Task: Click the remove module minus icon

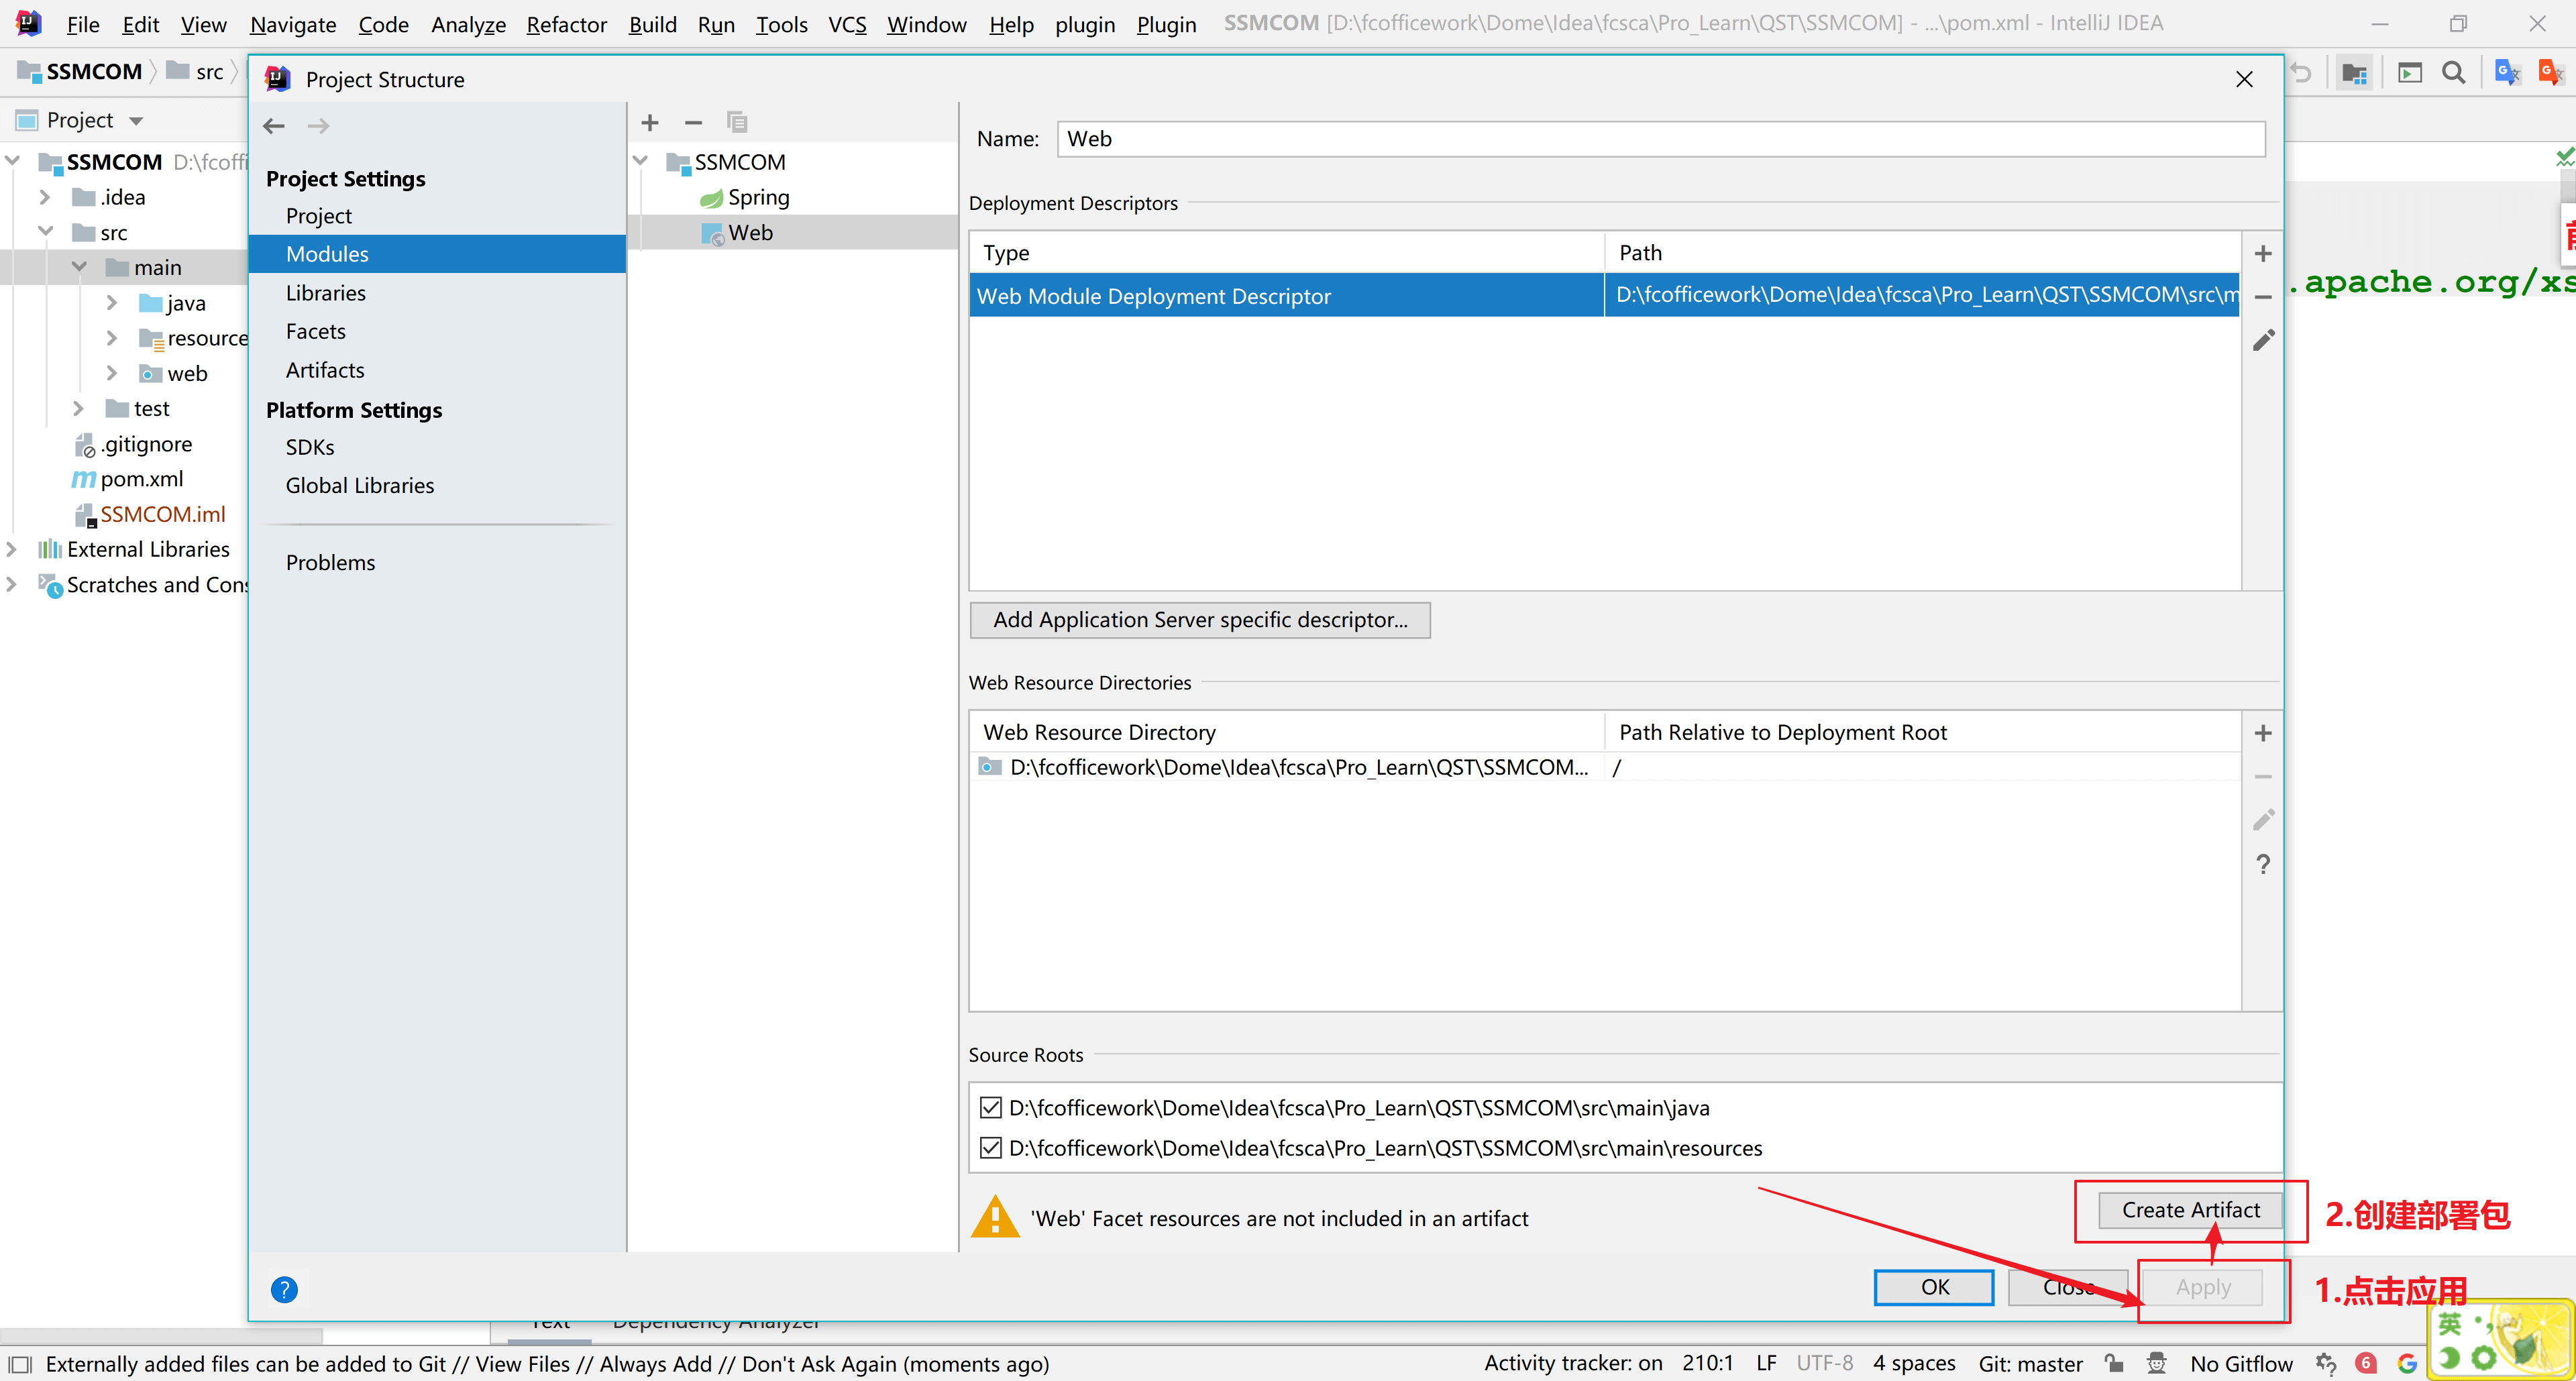Action: pyautogui.click(x=693, y=123)
